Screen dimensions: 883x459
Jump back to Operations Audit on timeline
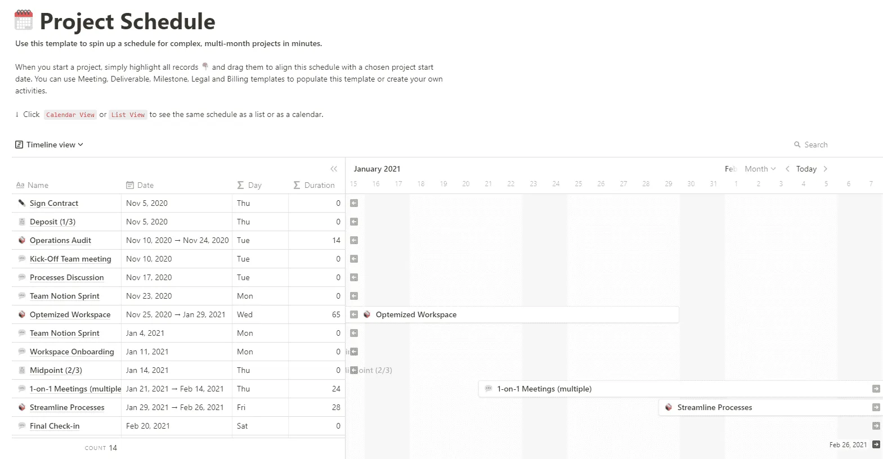(x=354, y=240)
